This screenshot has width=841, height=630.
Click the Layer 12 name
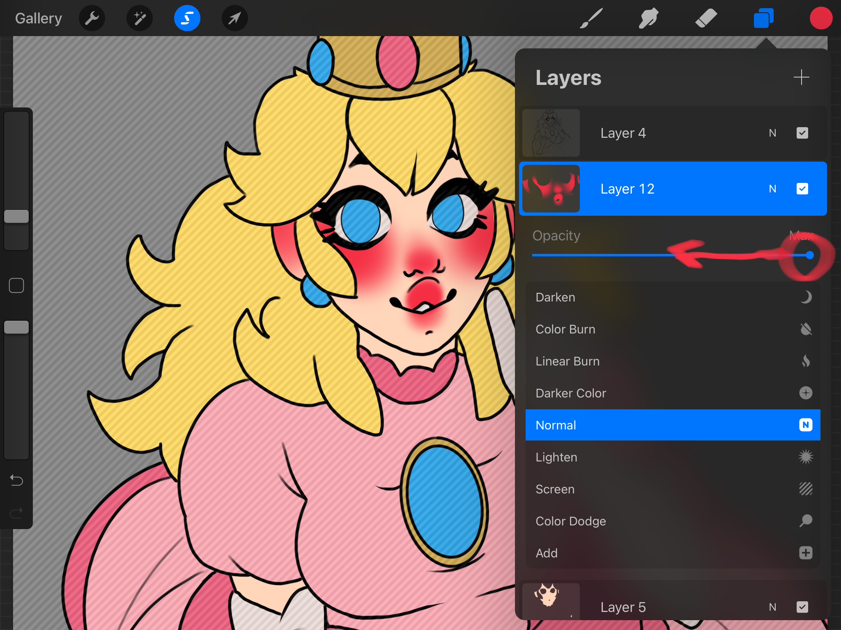pyautogui.click(x=627, y=189)
